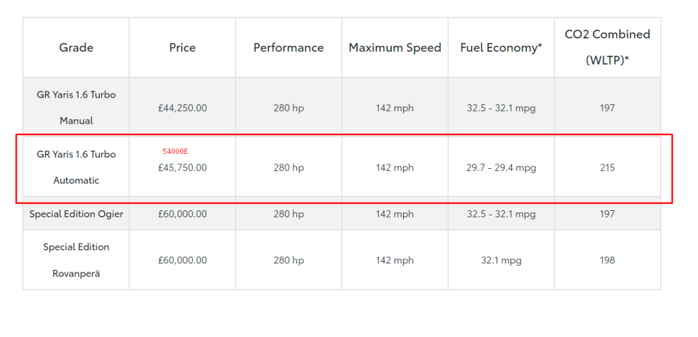Click the Price column header

click(182, 47)
